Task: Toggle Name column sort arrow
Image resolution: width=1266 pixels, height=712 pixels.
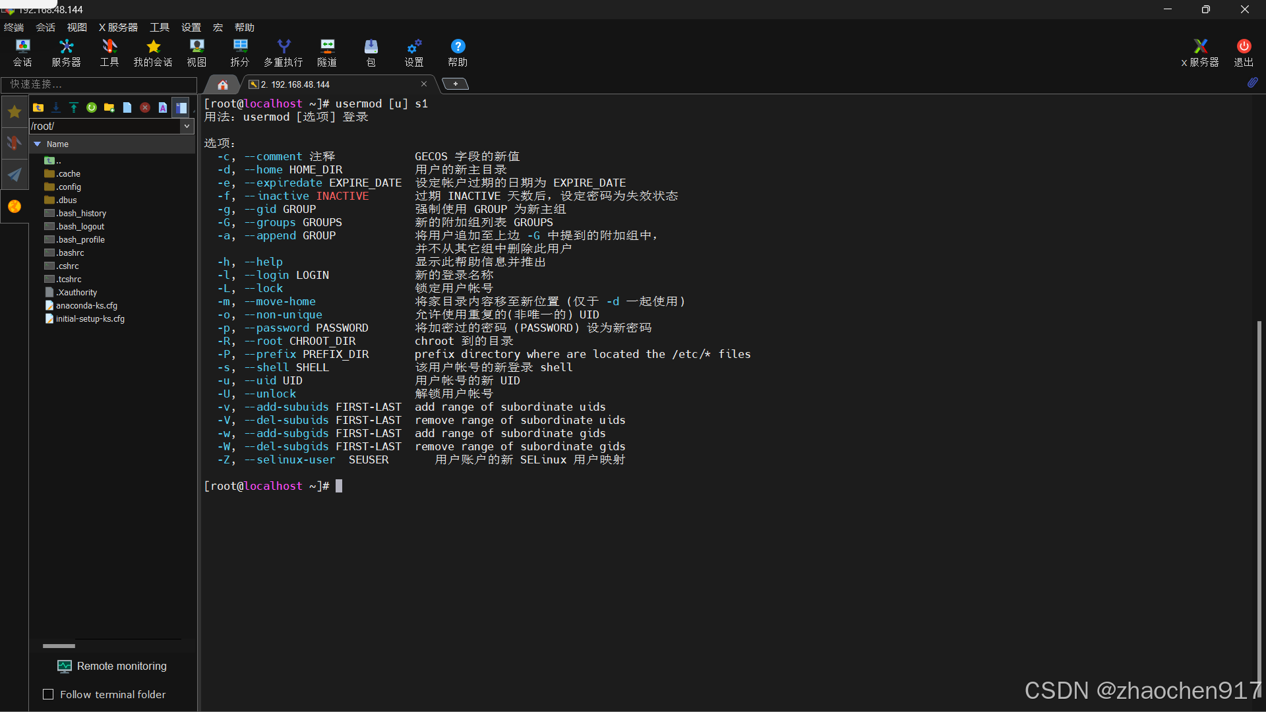Action: [x=38, y=144]
